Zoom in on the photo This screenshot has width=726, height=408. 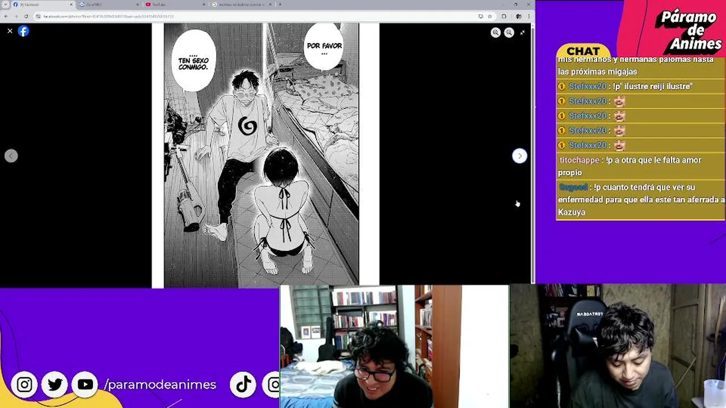tap(496, 33)
